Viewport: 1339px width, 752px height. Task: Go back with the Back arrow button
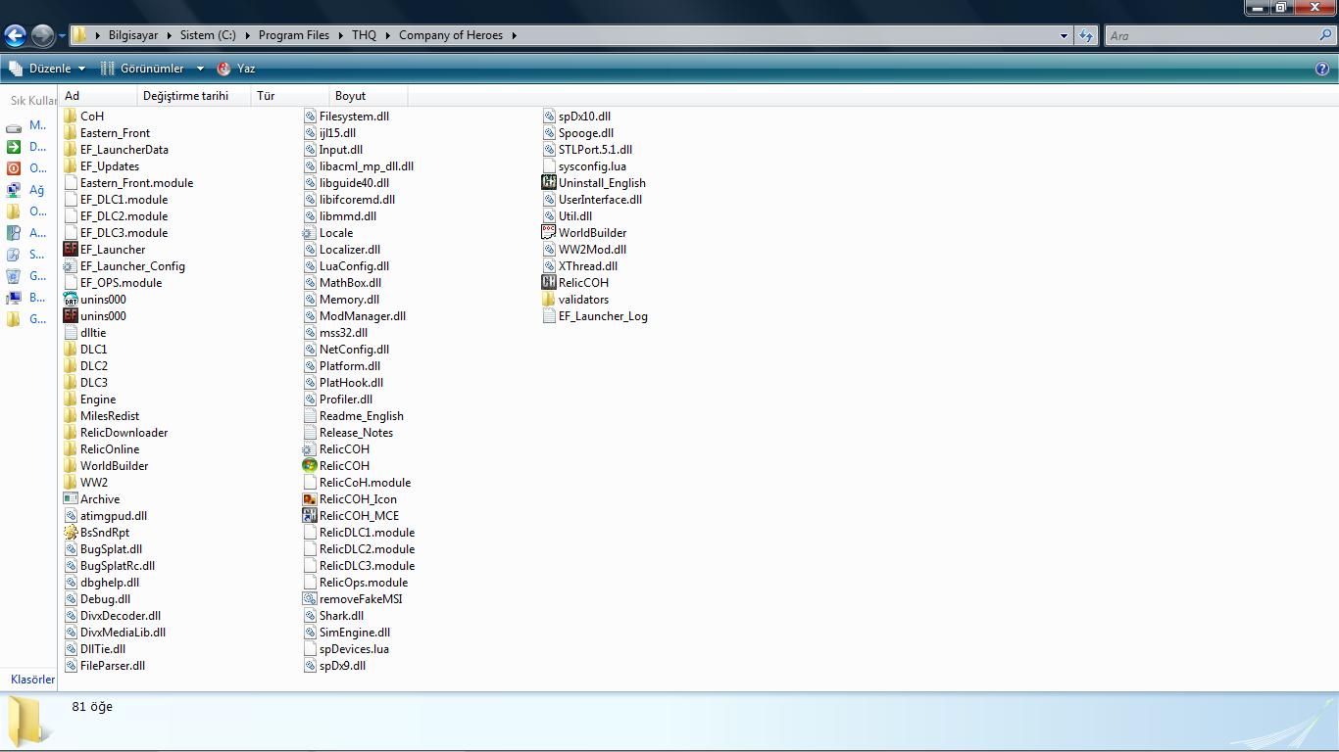point(15,36)
